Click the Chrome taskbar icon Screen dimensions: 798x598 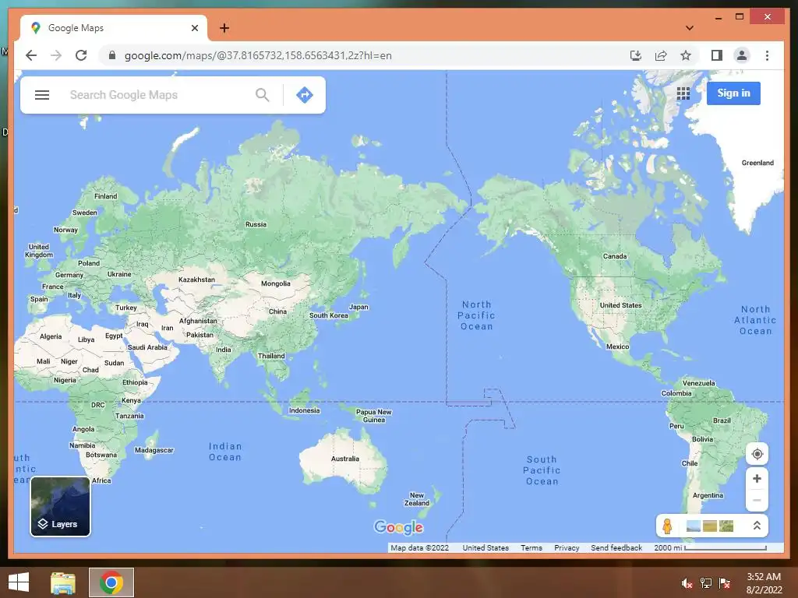(111, 582)
